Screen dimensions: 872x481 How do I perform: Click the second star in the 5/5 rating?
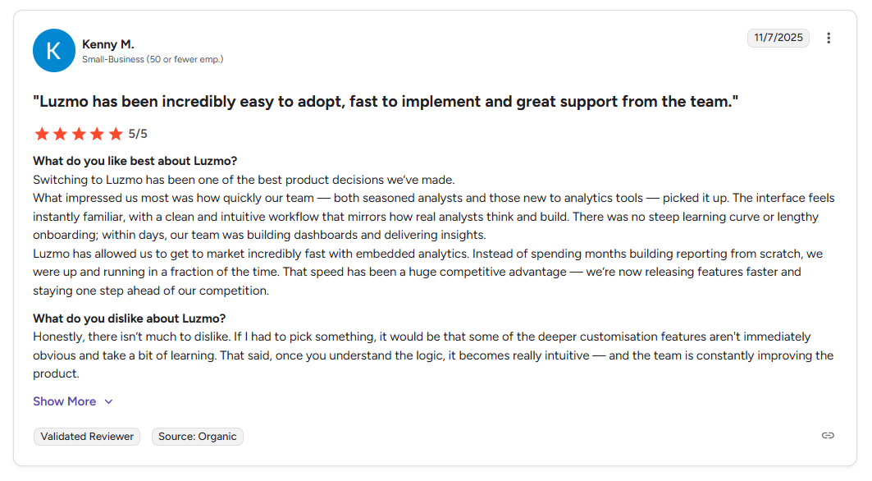61,133
